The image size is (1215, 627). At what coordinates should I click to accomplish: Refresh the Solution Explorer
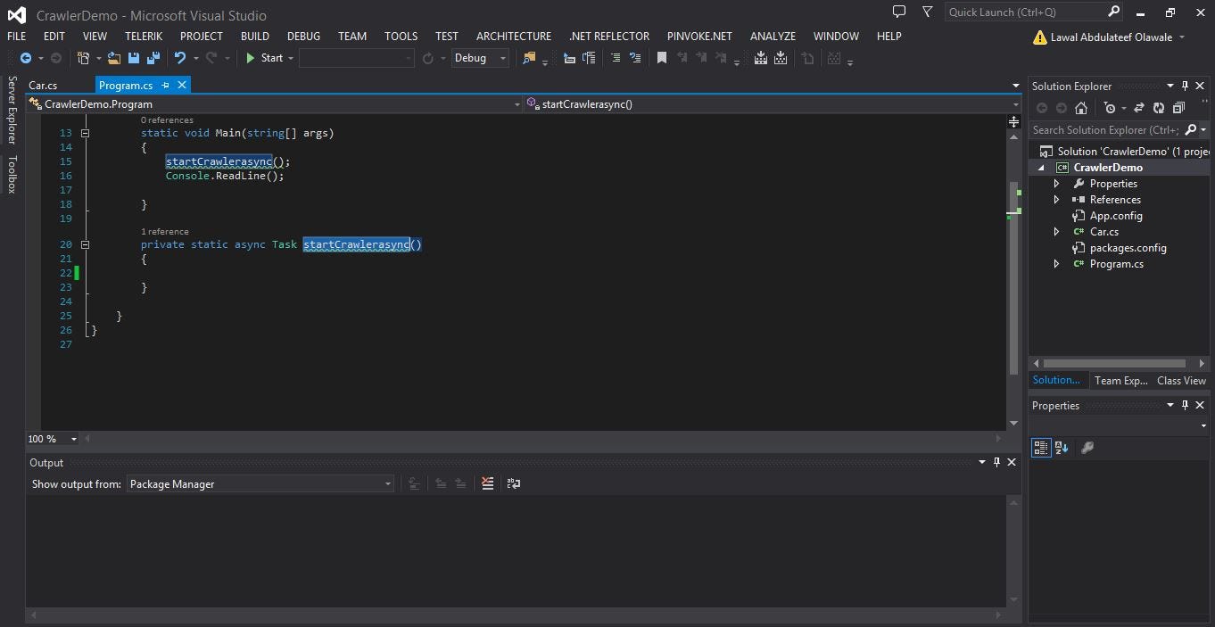pos(1159,108)
